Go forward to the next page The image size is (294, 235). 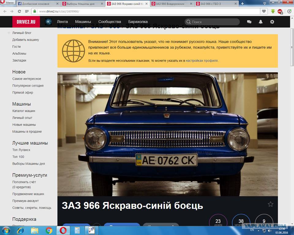(12, 11)
